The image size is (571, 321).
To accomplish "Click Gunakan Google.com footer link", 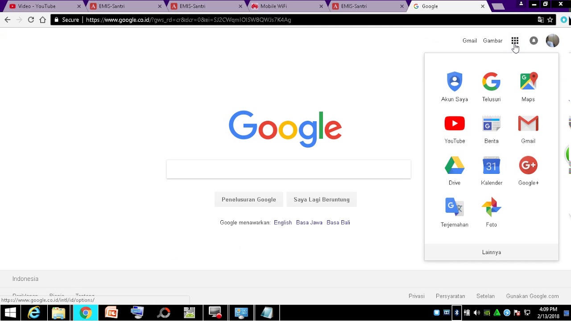I will (x=532, y=296).
